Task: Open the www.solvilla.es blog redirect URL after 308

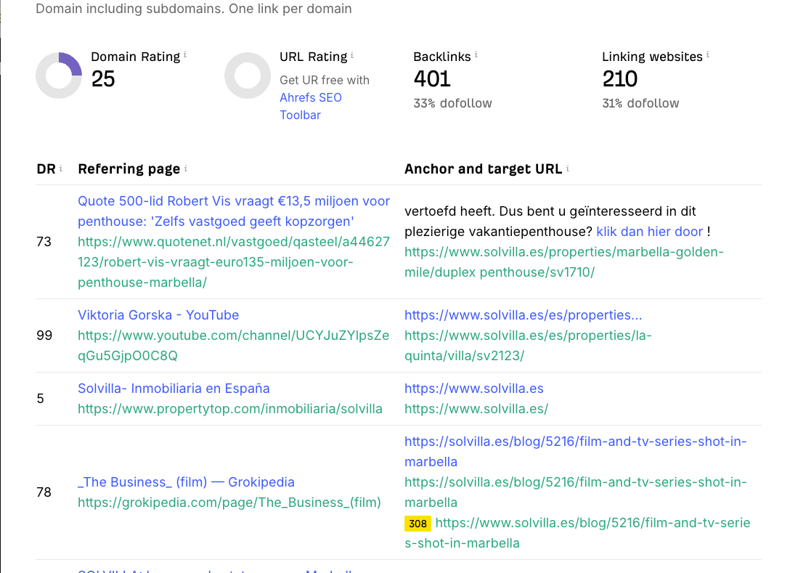Action: coord(577,533)
